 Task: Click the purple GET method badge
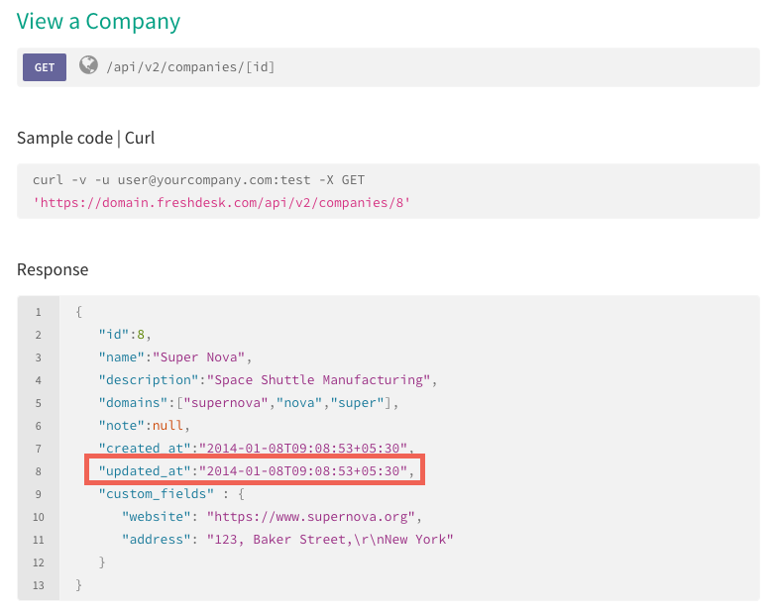coord(45,67)
